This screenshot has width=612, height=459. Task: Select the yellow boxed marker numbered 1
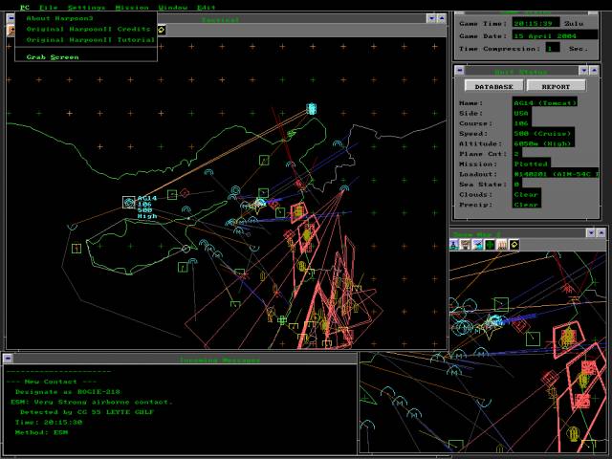[76, 249]
